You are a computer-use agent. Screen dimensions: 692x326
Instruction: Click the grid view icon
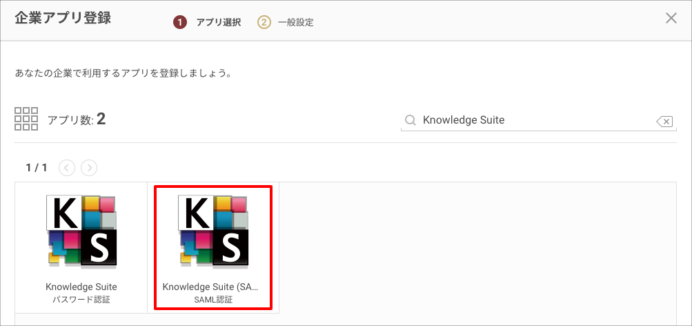tap(26, 119)
